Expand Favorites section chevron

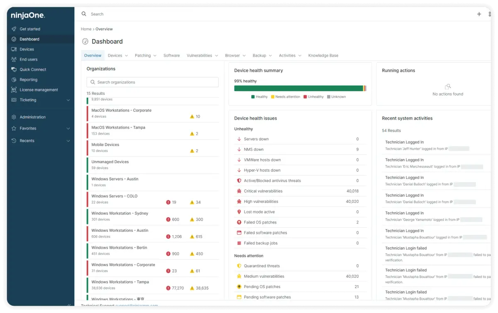(68, 128)
